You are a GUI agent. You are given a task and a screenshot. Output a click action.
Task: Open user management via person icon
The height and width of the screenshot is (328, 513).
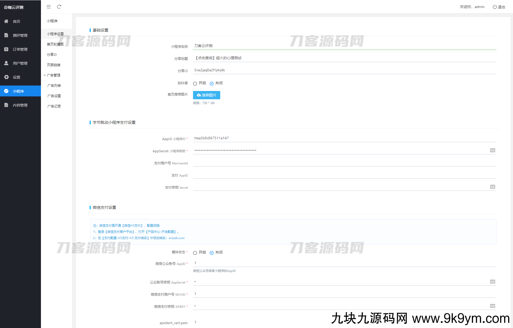point(6,63)
